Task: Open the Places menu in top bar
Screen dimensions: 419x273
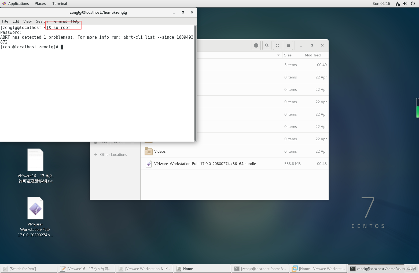Action: coord(40,3)
